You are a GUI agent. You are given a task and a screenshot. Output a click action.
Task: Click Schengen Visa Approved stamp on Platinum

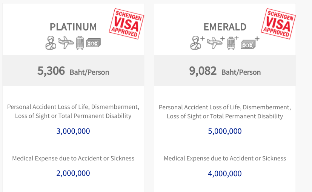(x=126, y=24)
